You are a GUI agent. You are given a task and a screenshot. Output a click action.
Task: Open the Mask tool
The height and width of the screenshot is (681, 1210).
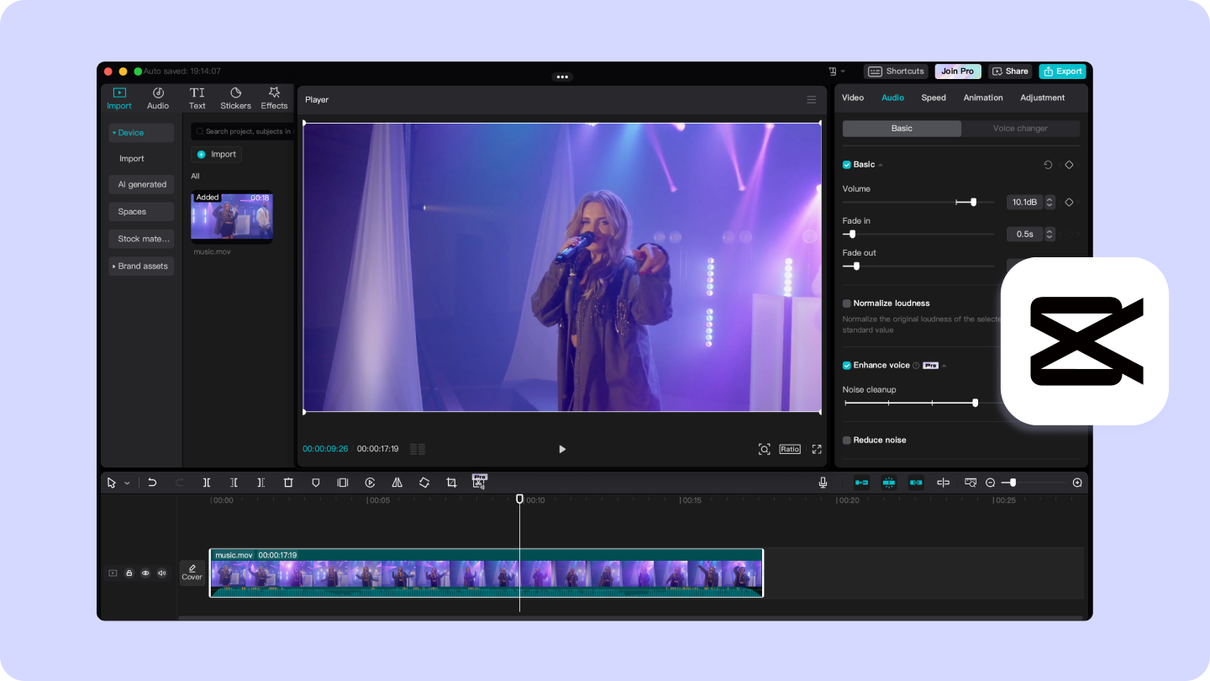point(315,483)
